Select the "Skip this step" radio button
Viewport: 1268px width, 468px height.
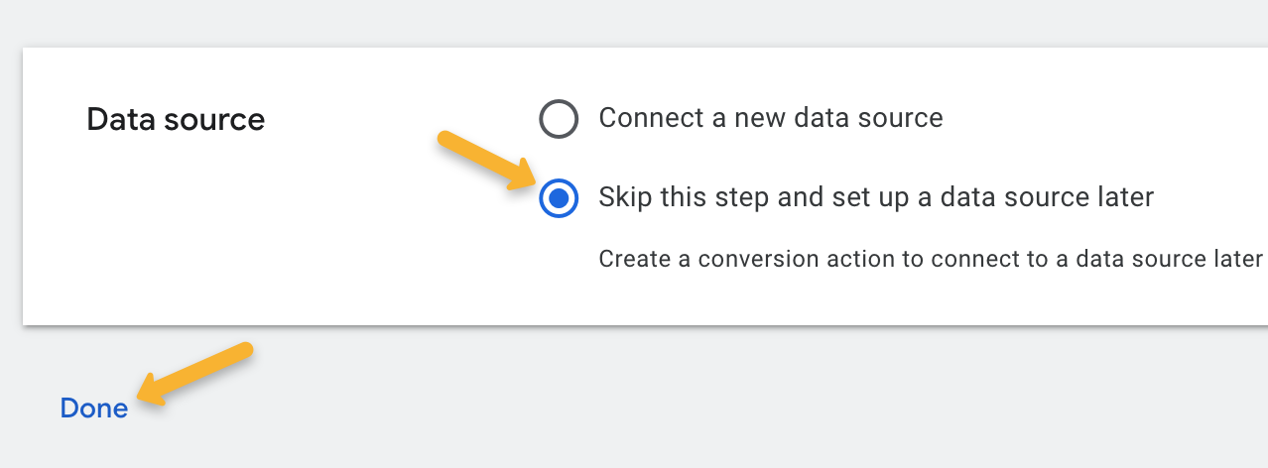click(x=559, y=198)
